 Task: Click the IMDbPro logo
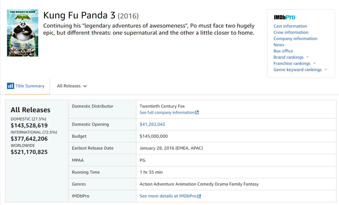(x=284, y=18)
